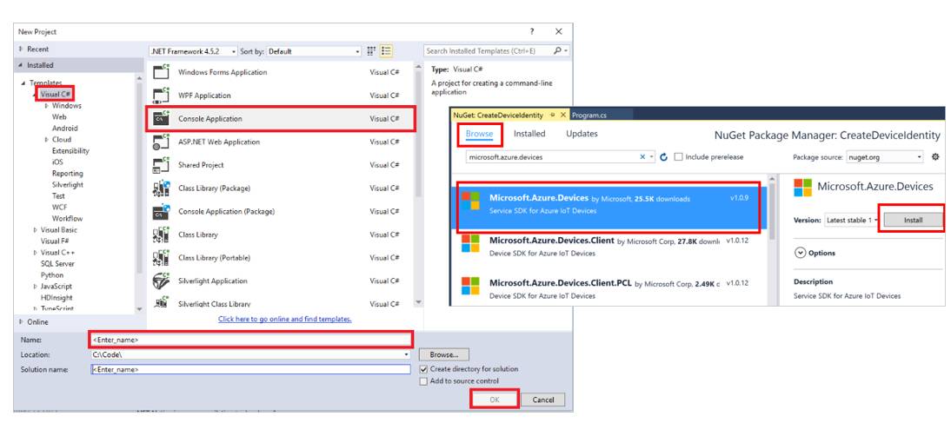The height and width of the screenshot is (436, 951).
Task: Select the Shared Project template icon
Action: click(162, 165)
